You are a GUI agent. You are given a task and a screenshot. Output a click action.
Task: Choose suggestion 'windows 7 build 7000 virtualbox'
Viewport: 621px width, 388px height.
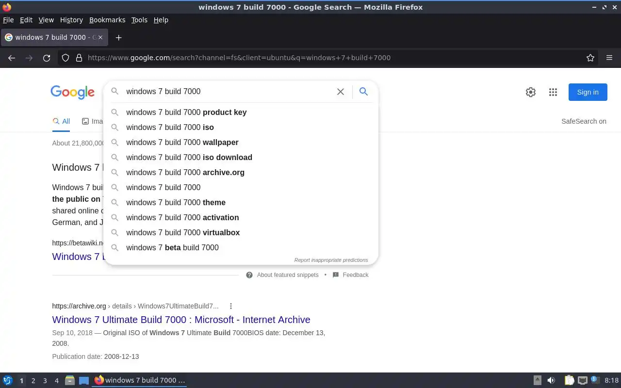click(x=241, y=232)
